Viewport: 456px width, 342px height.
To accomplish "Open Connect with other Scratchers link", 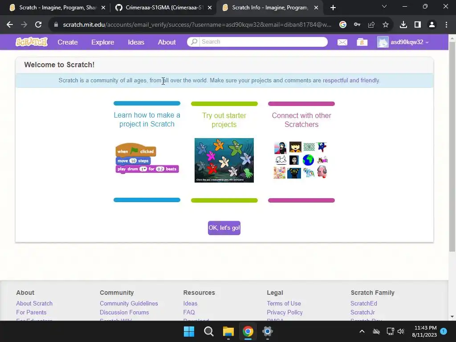I will (x=301, y=120).
